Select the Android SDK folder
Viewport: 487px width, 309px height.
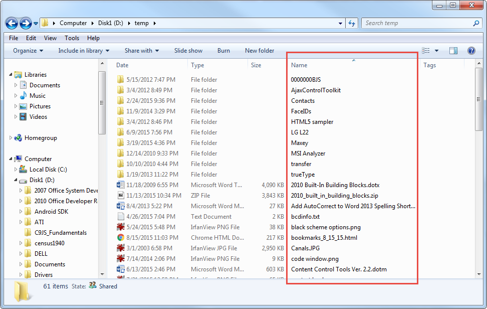(51, 211)
